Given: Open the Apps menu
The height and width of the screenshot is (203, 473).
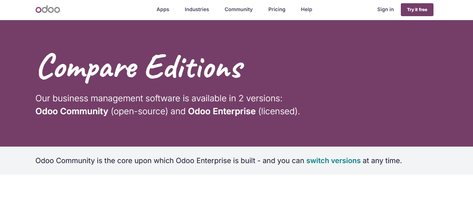Looking at the screenshot, I should click(x=163, y=9).
